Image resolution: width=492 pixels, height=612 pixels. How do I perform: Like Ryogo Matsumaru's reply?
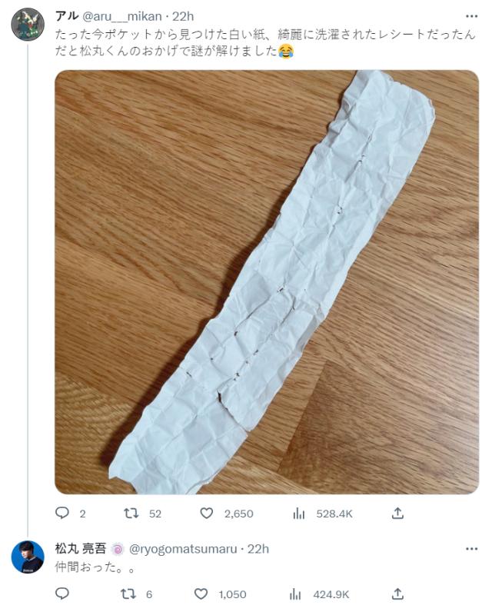click(x=201, y=594)
